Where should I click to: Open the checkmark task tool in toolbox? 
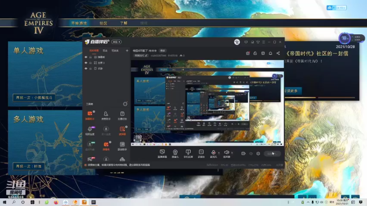122,116
